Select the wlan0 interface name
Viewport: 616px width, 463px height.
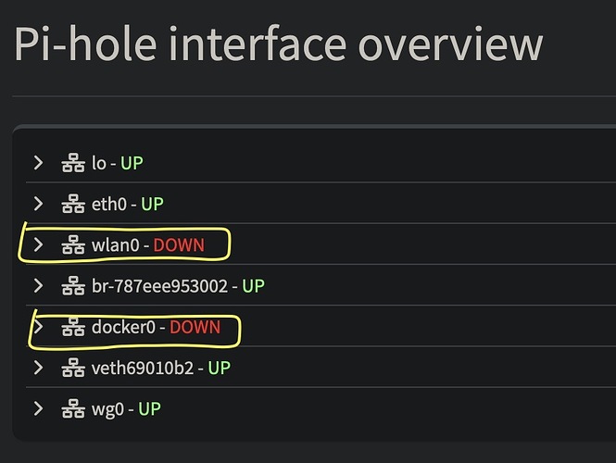(115, 245)
